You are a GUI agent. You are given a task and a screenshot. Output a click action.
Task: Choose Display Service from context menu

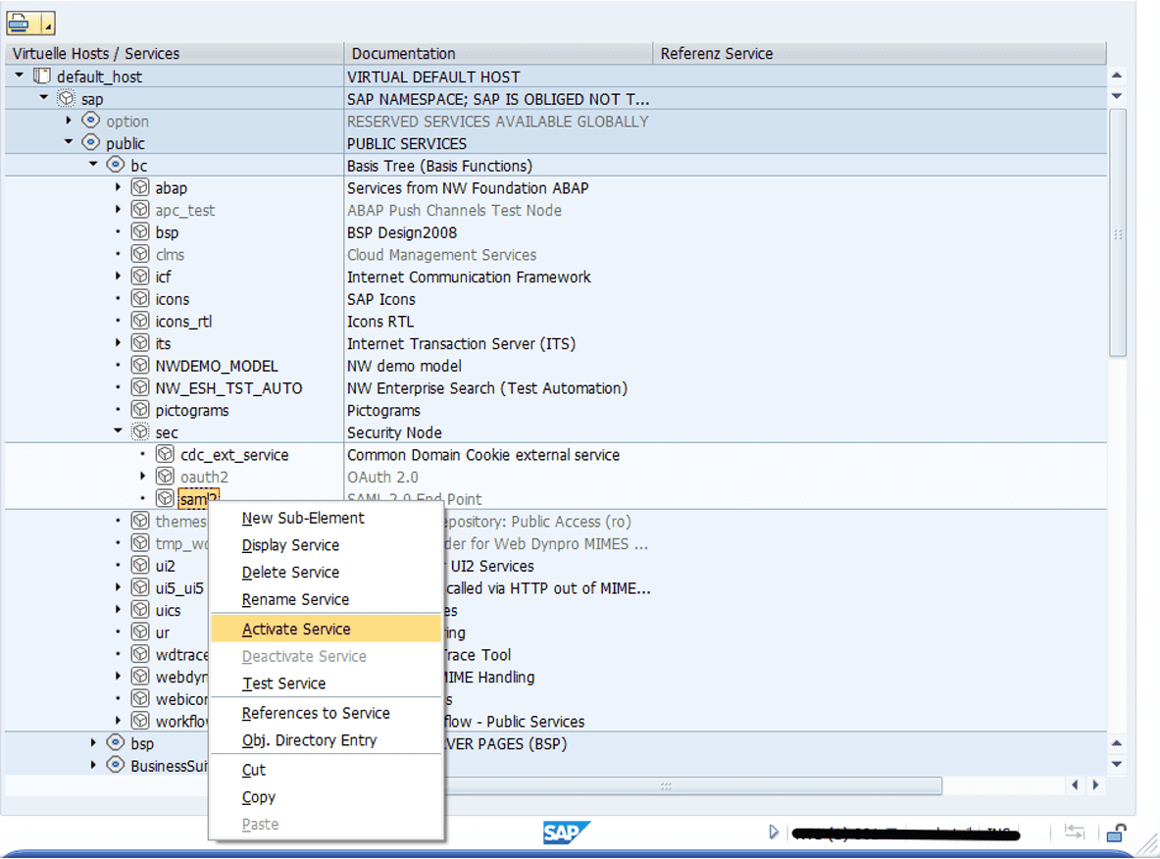(x=290, y=545)
